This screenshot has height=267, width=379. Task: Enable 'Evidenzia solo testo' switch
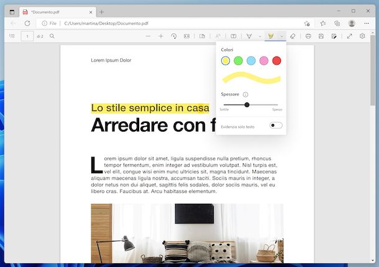click(276, 126)
